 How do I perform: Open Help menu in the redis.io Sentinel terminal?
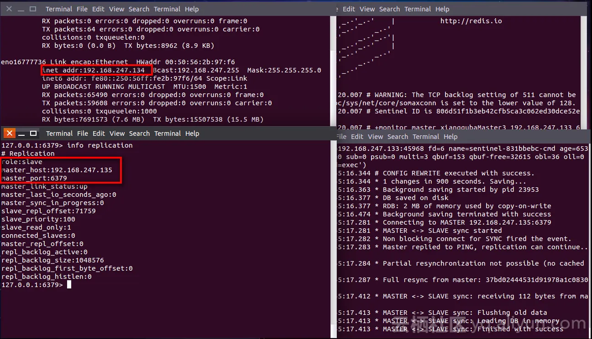point(442,9)
